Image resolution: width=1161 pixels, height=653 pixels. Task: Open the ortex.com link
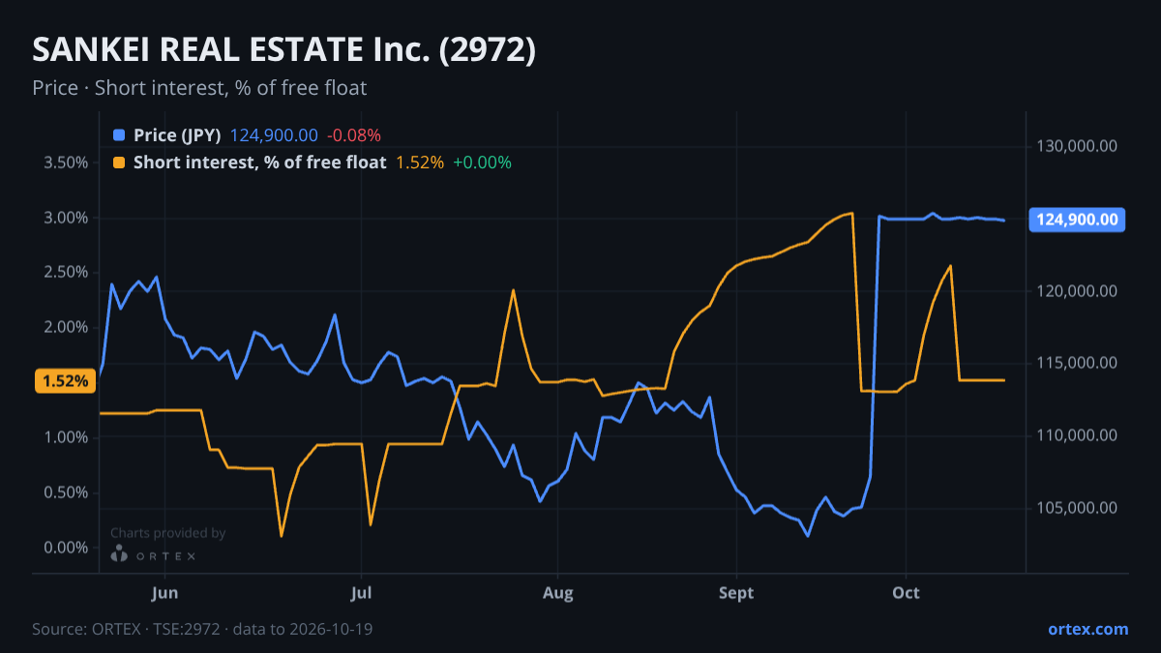point(1088,629)
